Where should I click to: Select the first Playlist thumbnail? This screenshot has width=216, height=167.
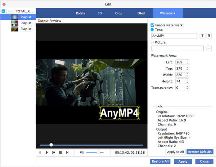click(15, 17)
